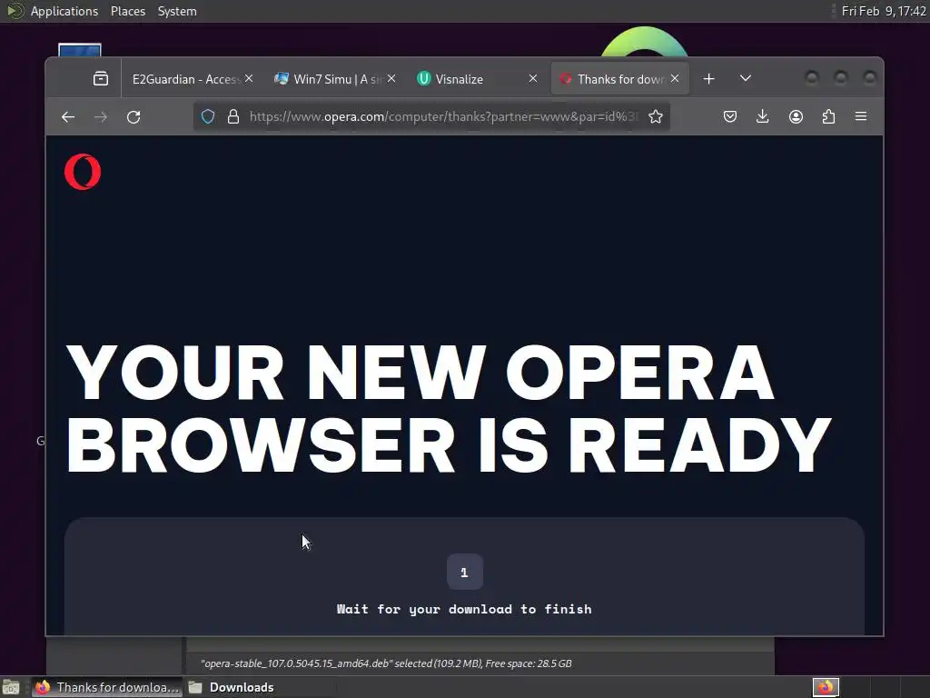This screenshot has height=698, width=930.
Task: Click Applications menu logo icon
Action: [x=15, y=11]
